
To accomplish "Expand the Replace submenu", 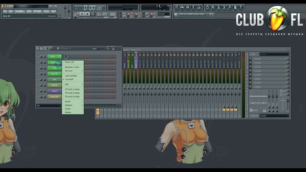I will tap(73, 105).
